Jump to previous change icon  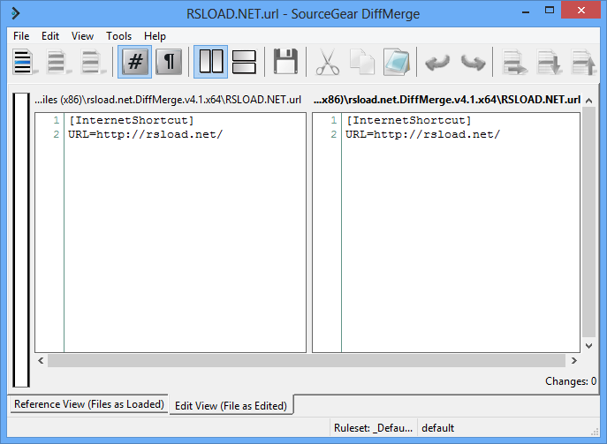(583, 62)
